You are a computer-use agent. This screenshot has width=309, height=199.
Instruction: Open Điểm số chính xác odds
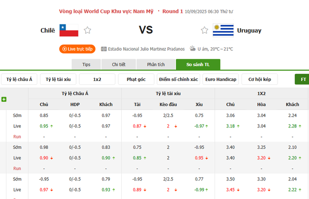click(x=178, y=79)
